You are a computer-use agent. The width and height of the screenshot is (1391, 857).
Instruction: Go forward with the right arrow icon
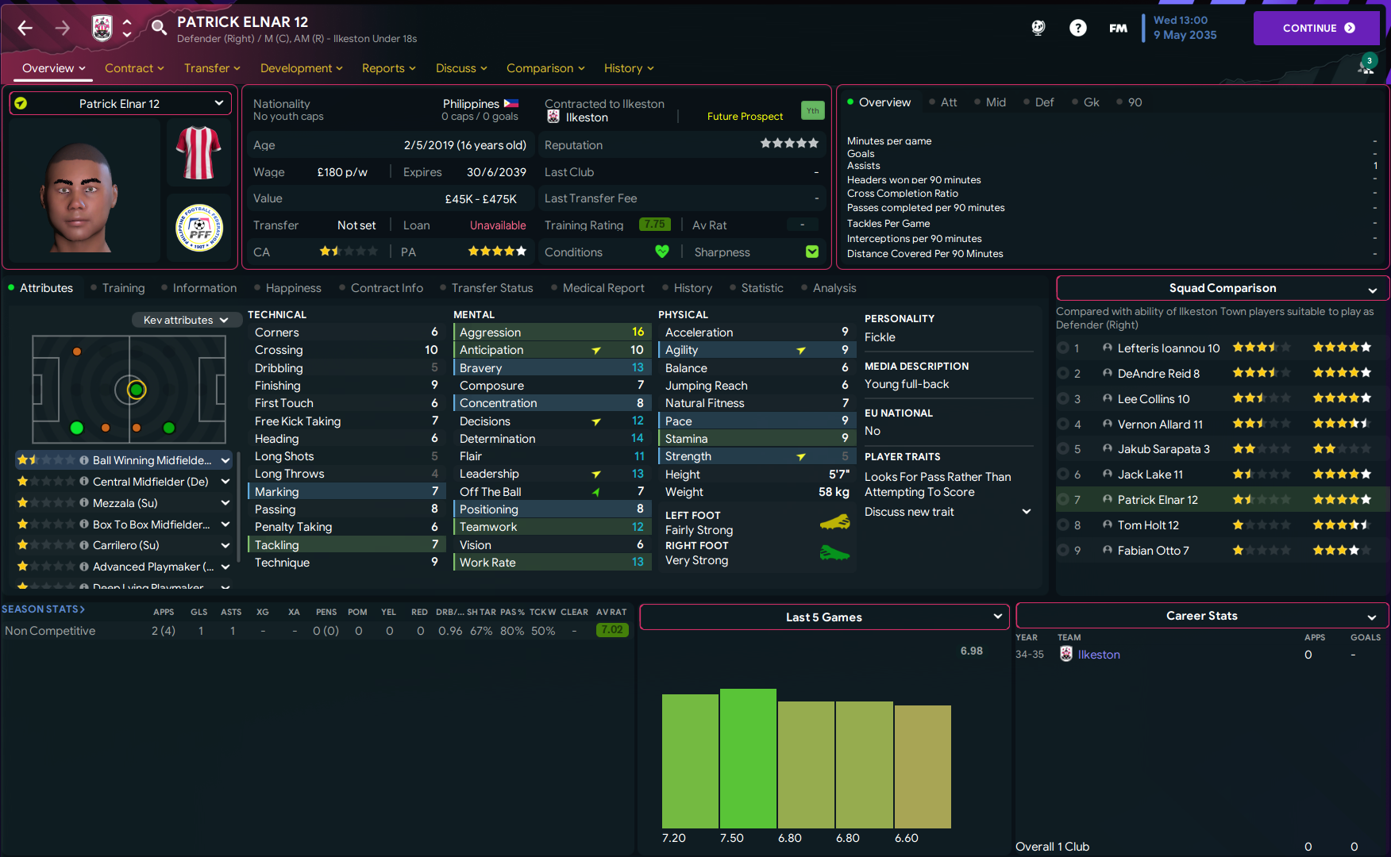click(x=63, y=29)
